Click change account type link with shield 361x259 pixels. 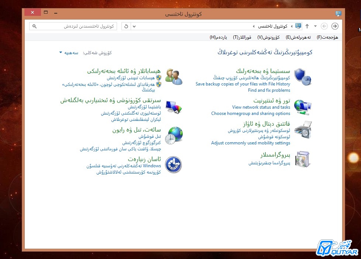coord(131,78)
